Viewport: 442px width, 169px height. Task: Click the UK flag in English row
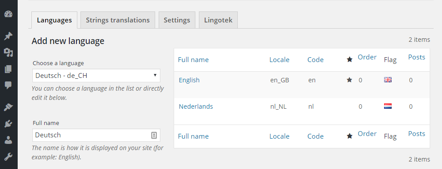point(388,80)
